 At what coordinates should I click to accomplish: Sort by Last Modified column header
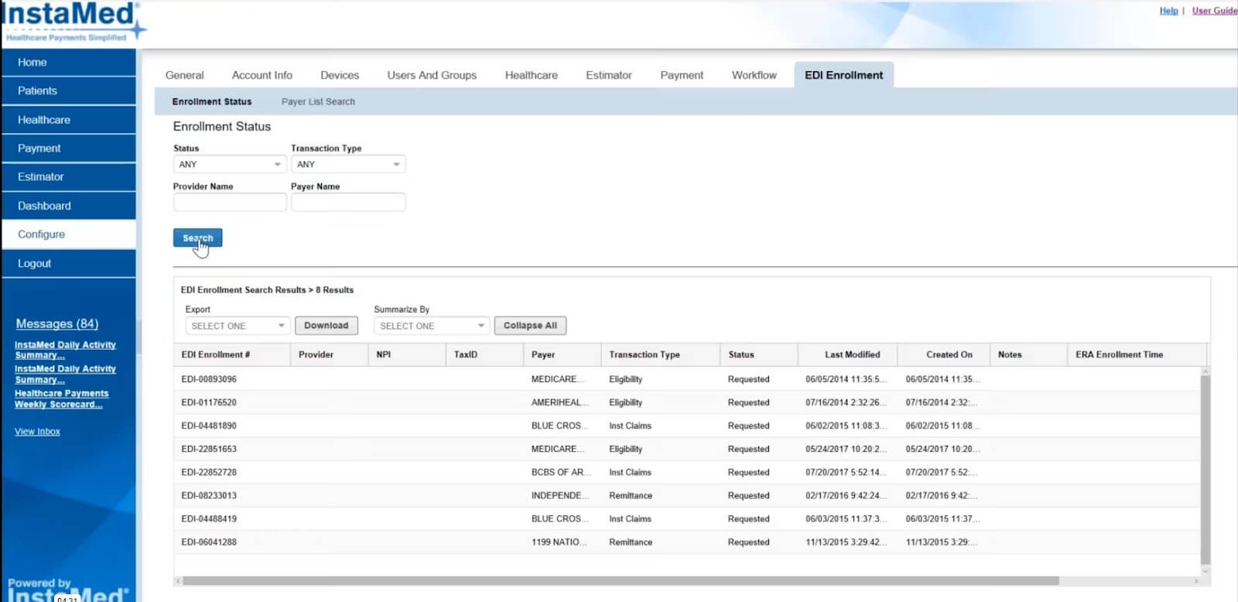click(847, 354)
